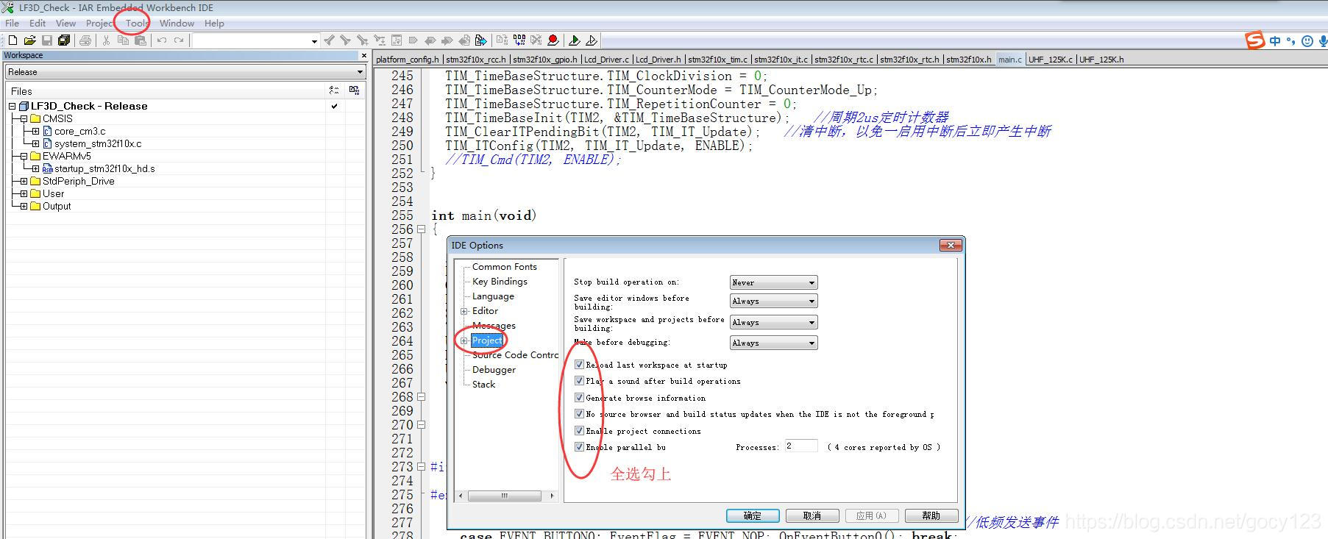Click the Files panel build-status column icon

pos(334,90)
